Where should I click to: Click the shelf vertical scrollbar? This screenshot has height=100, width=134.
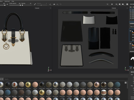pyautogui.click(x=127, y=85)
